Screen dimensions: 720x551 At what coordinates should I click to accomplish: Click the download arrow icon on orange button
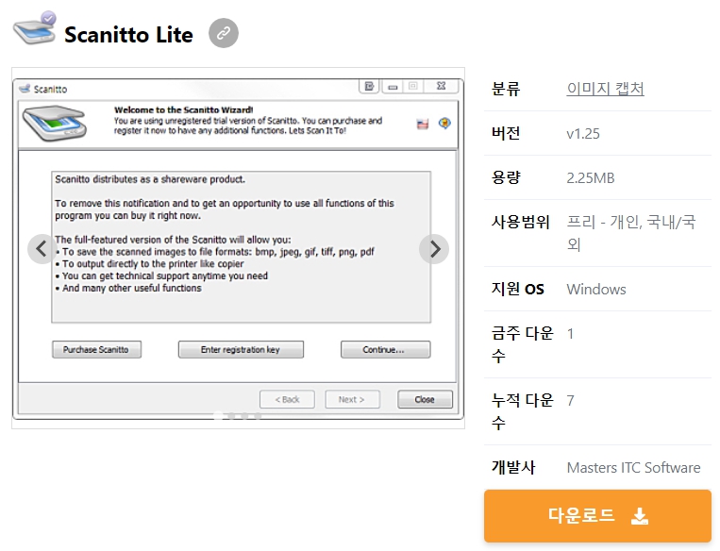640,516
